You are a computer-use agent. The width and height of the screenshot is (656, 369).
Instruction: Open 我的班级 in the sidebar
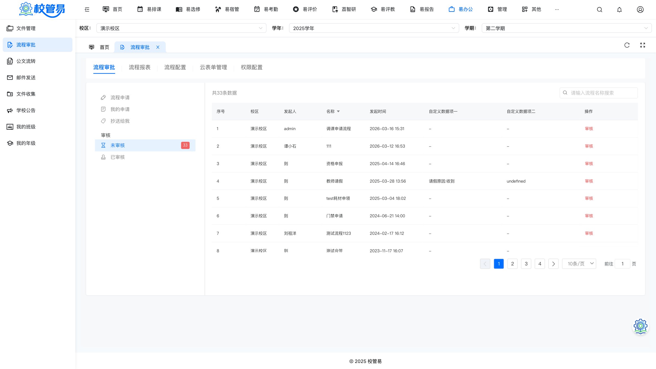coord(37,127)
